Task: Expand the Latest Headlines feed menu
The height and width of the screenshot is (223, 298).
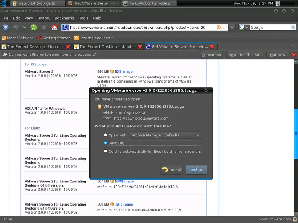Action: pyautogui.click(x=94, y=38)
